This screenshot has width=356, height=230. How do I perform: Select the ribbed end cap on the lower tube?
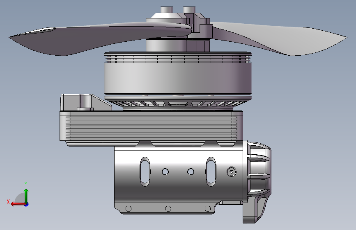pyautogui.click(x=259, y=169)
